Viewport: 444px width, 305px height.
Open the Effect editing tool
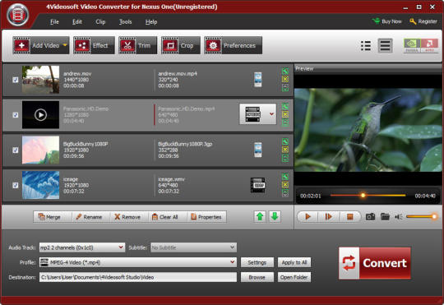(94, 45)
